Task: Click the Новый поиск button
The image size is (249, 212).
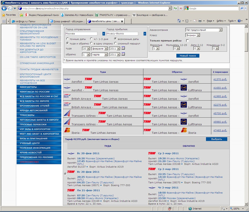Action: click(x=188, y=55)
